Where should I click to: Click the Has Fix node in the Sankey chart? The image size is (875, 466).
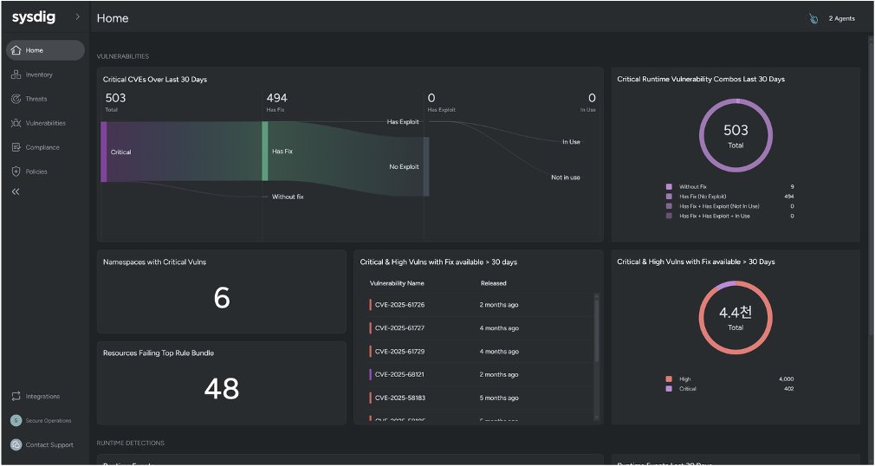pyautogui.click(x=265, y=151)
